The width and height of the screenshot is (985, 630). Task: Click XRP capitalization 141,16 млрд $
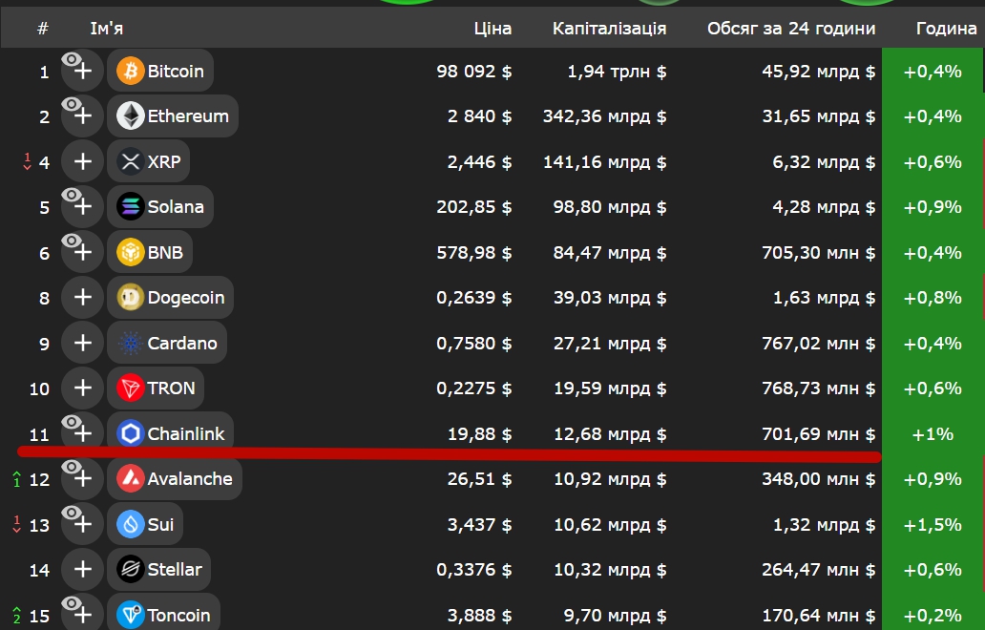pyautogui.click(x=605, y=162)
